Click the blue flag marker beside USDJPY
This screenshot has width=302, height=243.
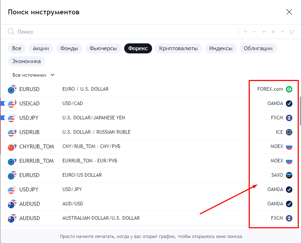pyautogui.click(x=3, y=118)
